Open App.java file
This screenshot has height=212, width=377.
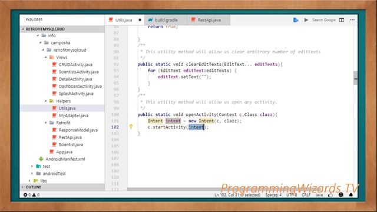(x=64, y=152)
